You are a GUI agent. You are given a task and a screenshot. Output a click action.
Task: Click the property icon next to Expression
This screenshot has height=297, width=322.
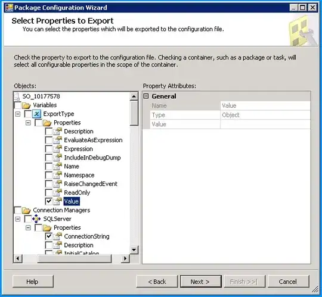(57, 149)
